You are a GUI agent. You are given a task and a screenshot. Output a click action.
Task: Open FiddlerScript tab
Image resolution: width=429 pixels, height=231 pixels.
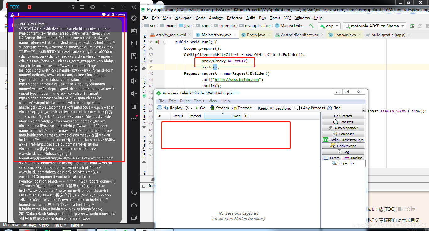point(343,146)
